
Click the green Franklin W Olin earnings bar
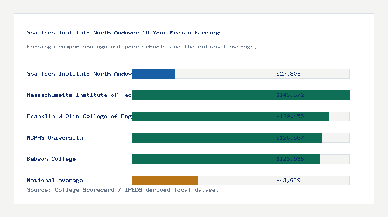click(230, 116)
